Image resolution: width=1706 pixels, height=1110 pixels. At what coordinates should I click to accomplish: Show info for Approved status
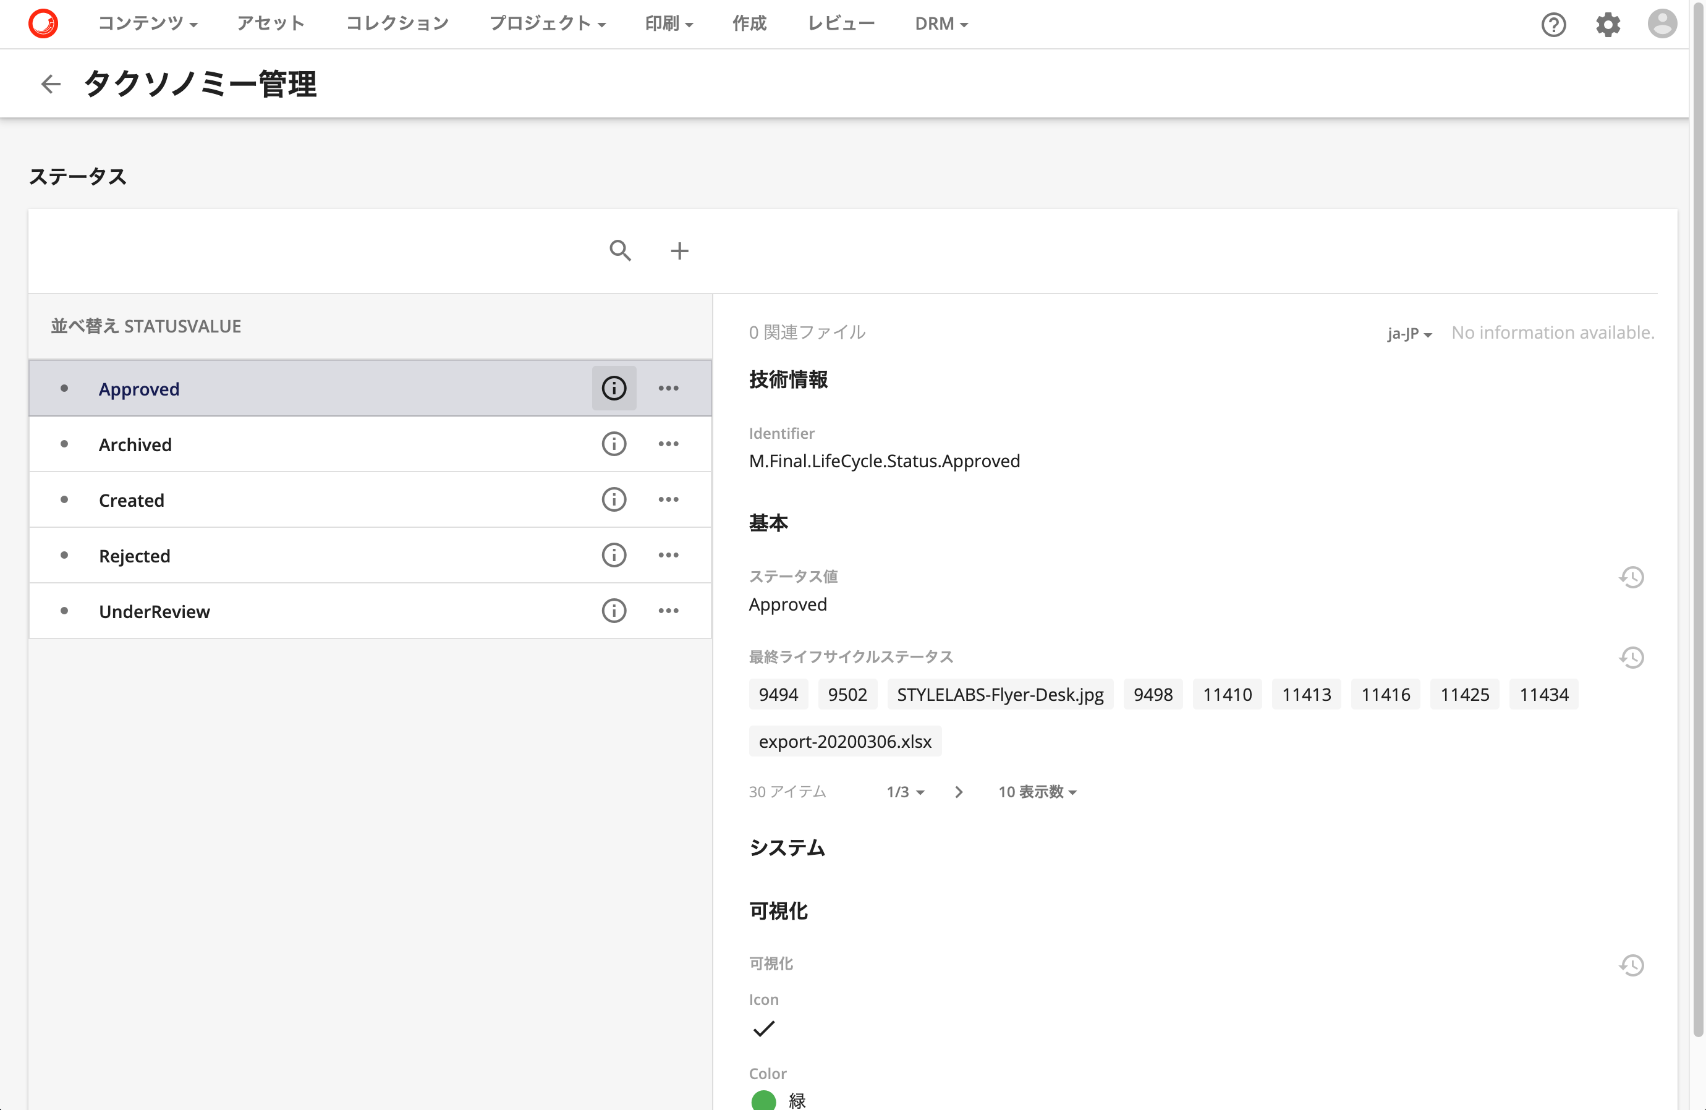(614, 388)
